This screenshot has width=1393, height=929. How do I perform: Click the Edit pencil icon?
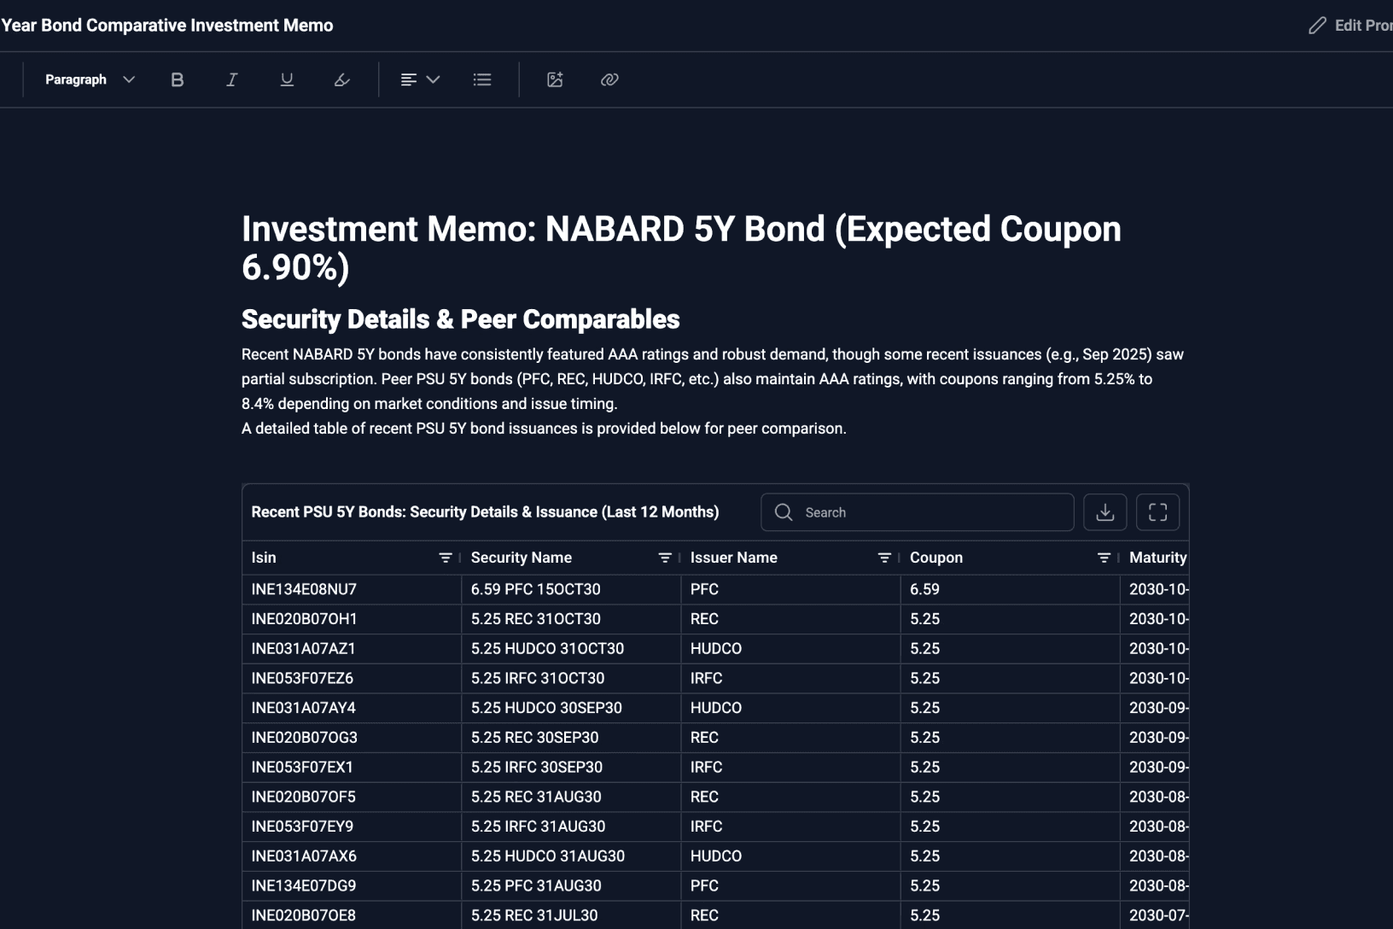coord(1318,26)
